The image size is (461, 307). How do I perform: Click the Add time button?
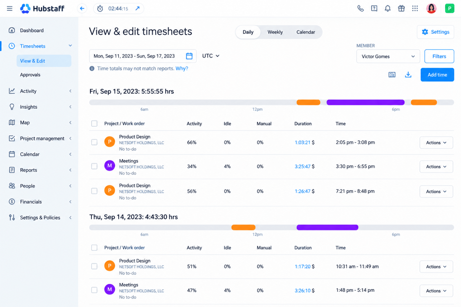click(x=437, y=75)
